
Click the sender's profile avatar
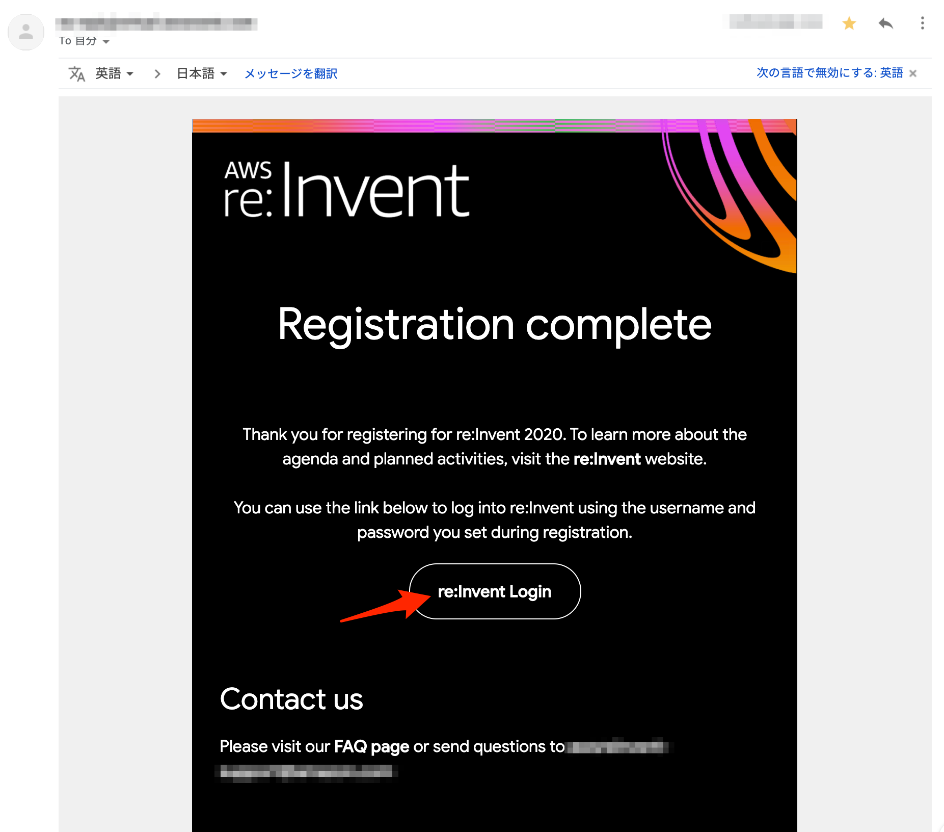tap(25, 32)
